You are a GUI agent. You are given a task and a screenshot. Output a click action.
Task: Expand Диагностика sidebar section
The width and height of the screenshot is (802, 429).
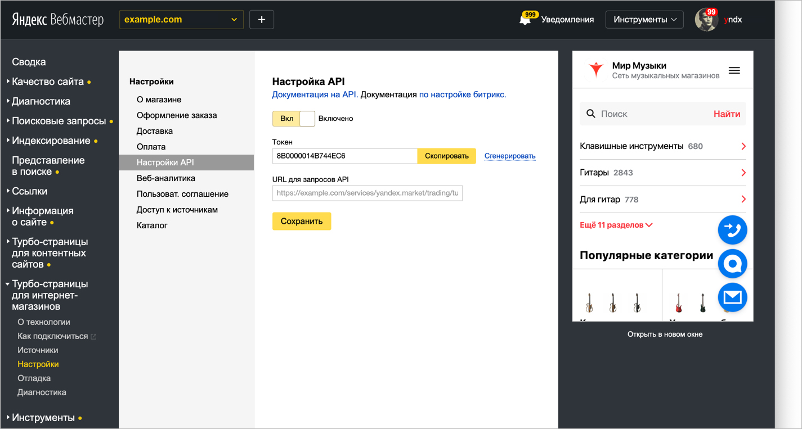coord(38,101)
